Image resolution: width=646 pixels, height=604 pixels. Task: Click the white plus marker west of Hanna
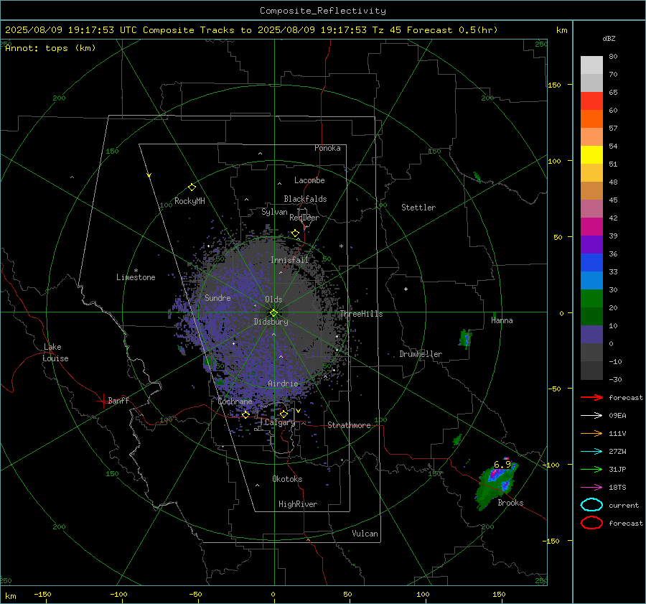click(x=406, y=289)
